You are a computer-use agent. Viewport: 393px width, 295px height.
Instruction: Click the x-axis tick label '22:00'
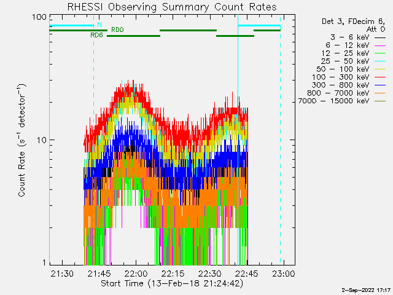point(136,273)
